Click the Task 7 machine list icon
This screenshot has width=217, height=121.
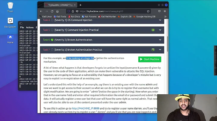(x=153, y=50)
